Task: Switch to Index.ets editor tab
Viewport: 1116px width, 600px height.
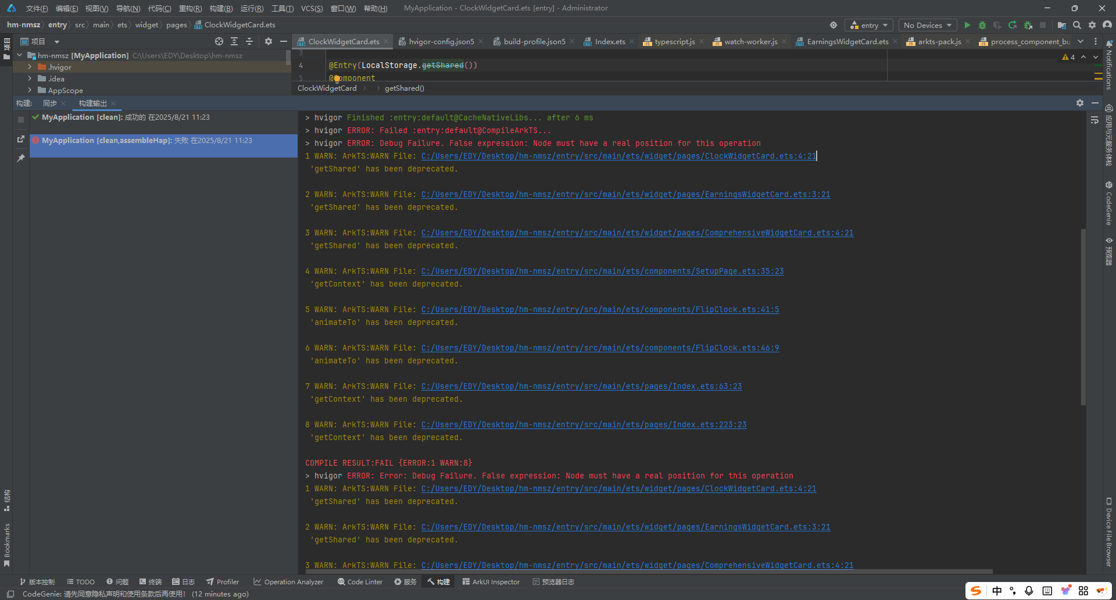Action: coord(610,41)
